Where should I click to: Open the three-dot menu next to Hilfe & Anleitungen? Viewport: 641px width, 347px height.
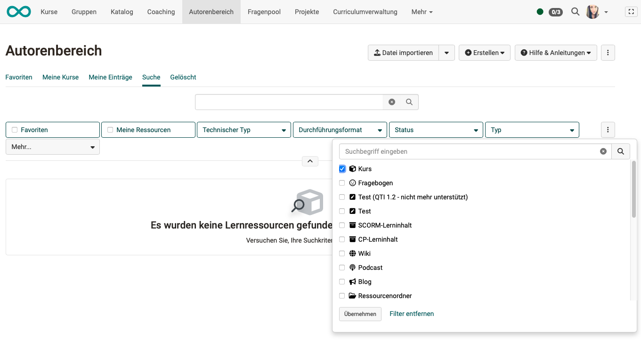click(608, 53)
